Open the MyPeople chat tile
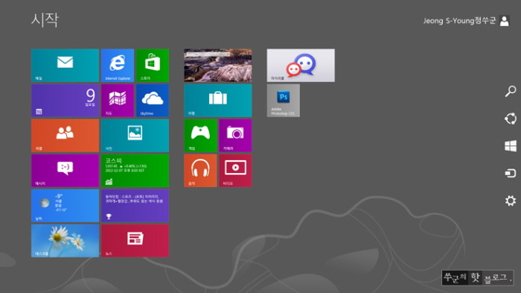Image resolution: width=521 pixels, height=293 pixels. pyautogui.click(x=301, y=66)
